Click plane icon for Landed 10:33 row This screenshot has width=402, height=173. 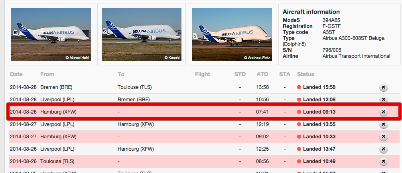click(383, 137)
